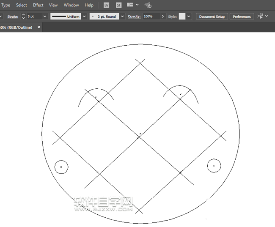Click the Document Setup button
This screenshot has width=275, height=227.
tap(212, 16)
